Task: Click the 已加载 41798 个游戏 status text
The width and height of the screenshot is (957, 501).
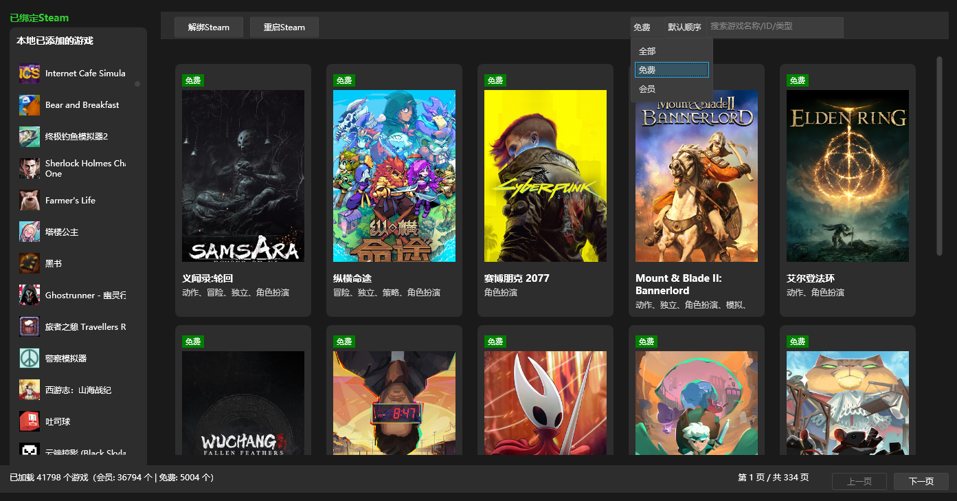Action: [112, 478]
